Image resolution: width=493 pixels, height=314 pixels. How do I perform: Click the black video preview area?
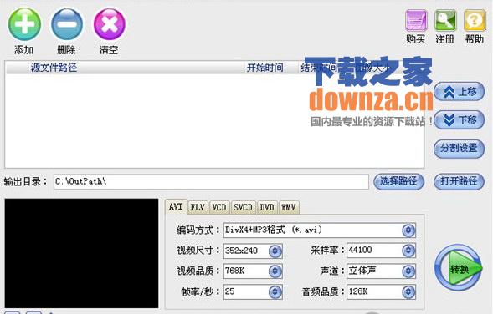click(81, 253)
